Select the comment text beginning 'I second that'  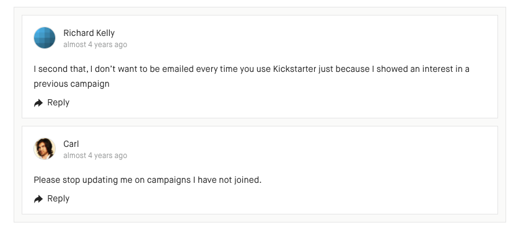click(x=252, y=76)
